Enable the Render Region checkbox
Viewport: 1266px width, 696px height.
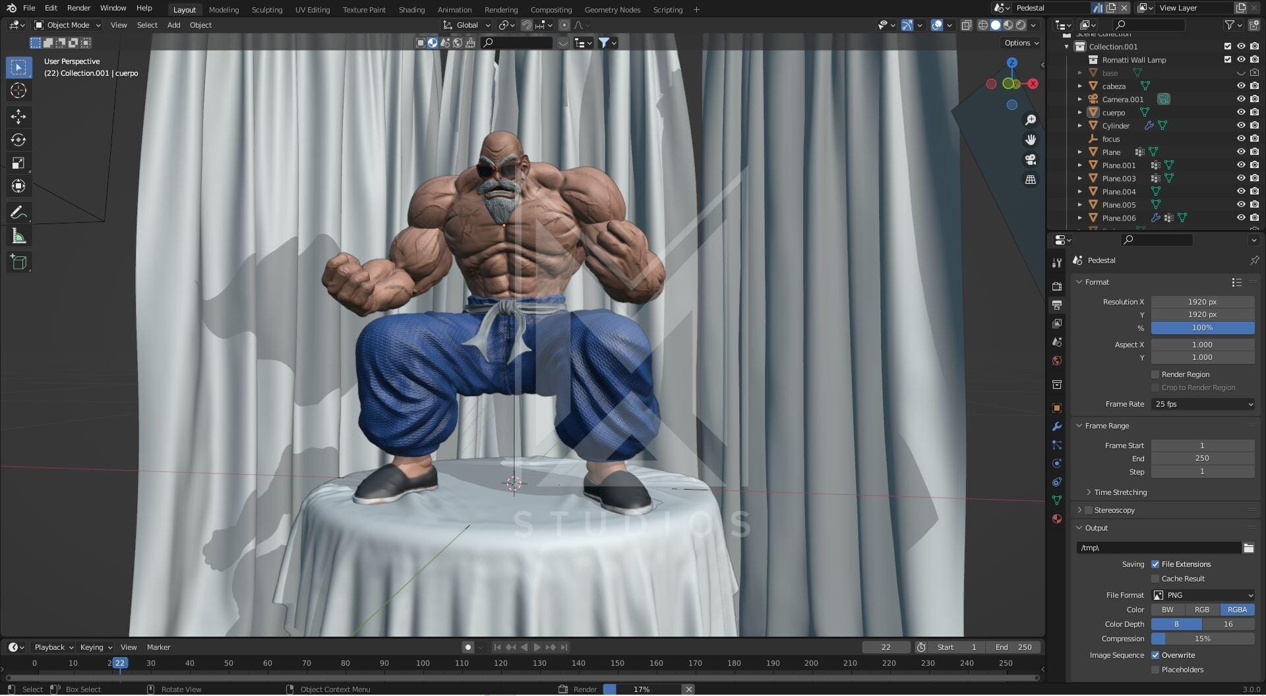(x=1155, y=374)
